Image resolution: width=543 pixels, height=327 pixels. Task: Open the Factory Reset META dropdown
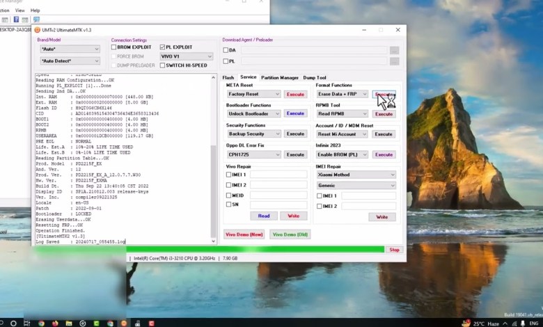click(x=276, y=94)
